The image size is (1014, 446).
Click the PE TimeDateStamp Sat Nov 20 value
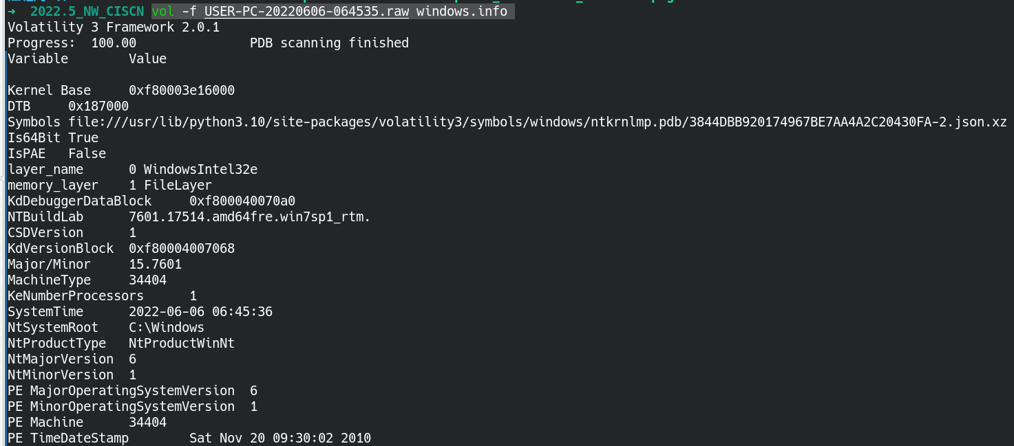pyautogui.click(x=280, y=438)
